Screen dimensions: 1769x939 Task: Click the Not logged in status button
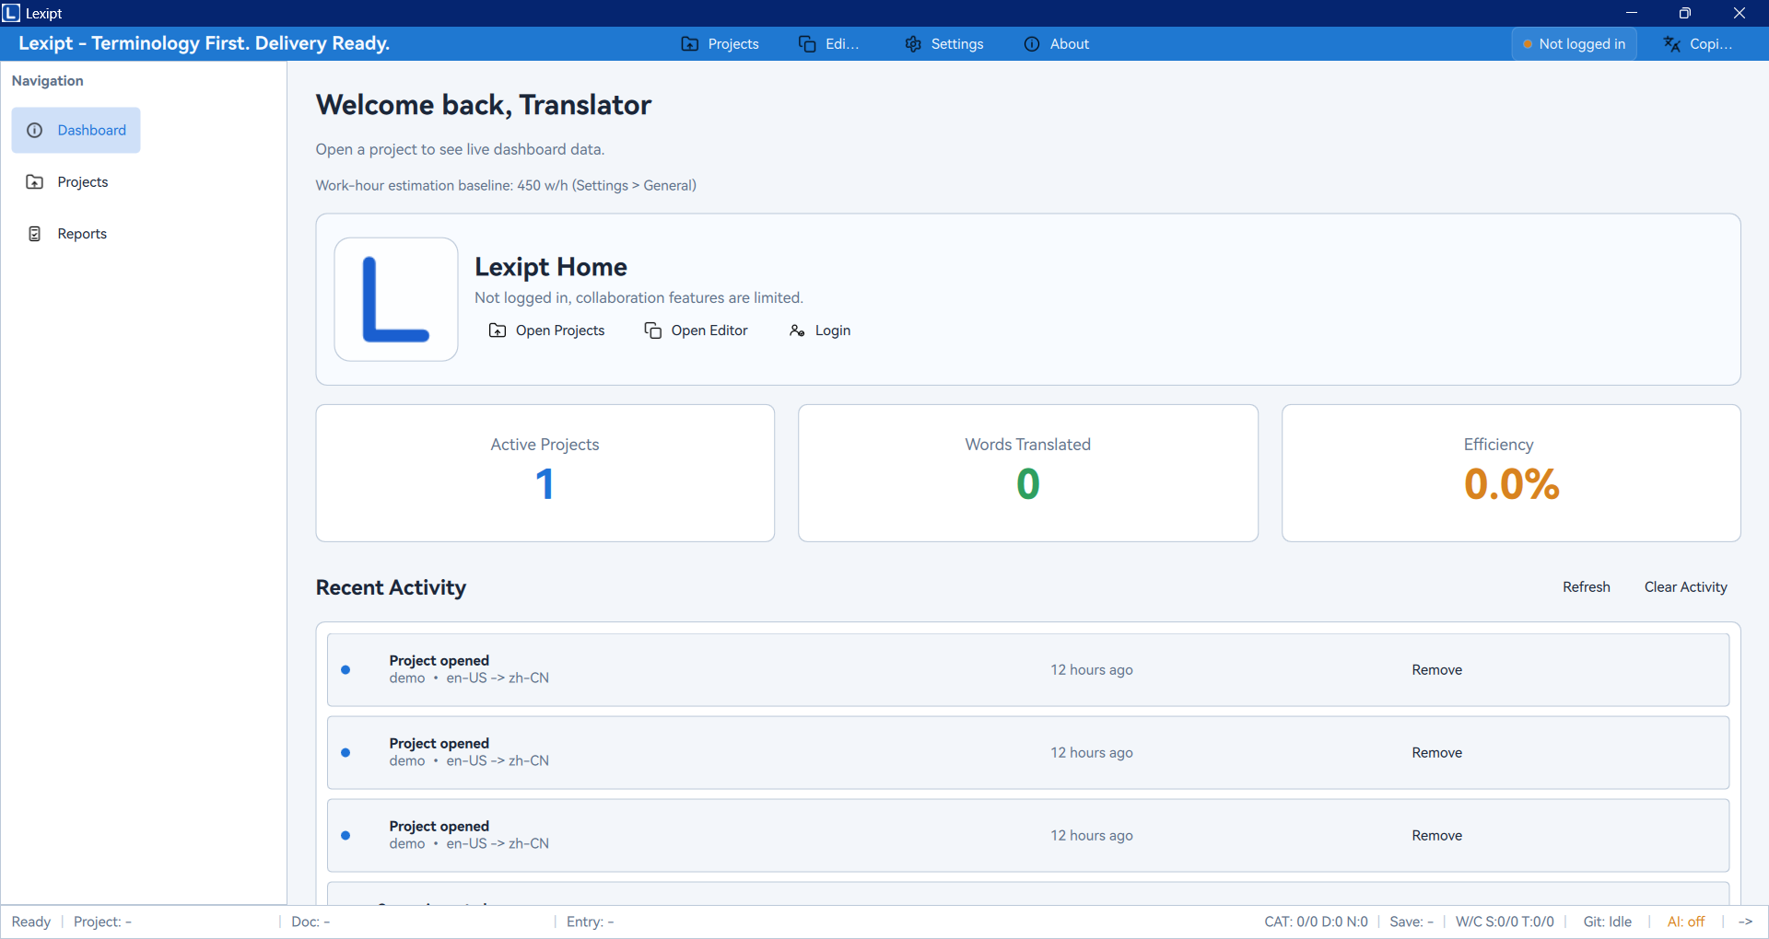point(1574,44)
